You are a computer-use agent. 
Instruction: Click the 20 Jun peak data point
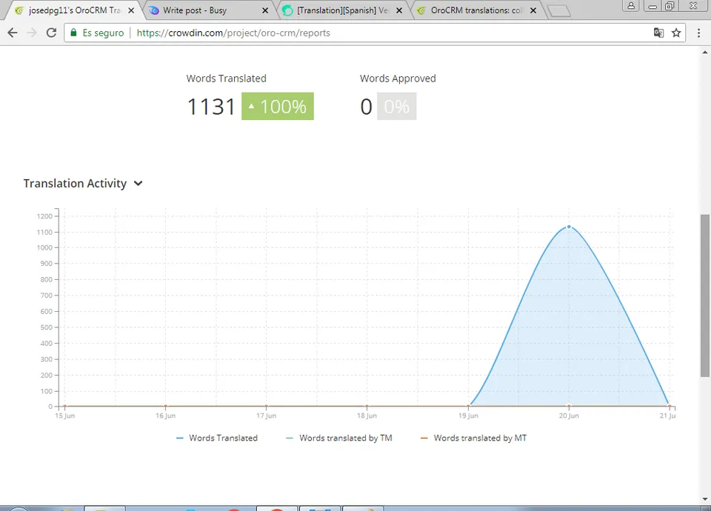pos(569,227)
